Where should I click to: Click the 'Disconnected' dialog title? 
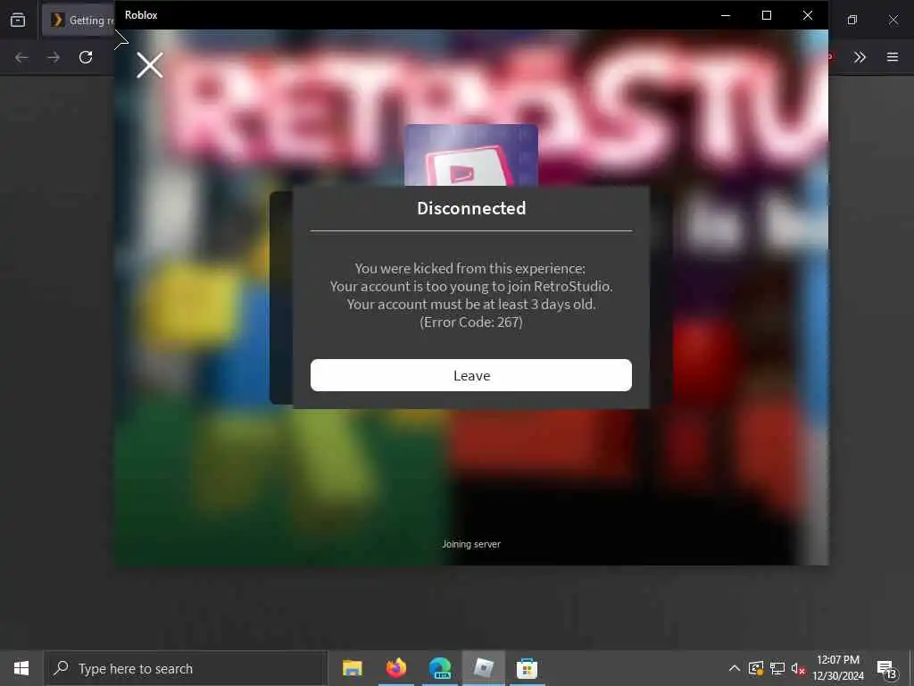pos(471,208)
